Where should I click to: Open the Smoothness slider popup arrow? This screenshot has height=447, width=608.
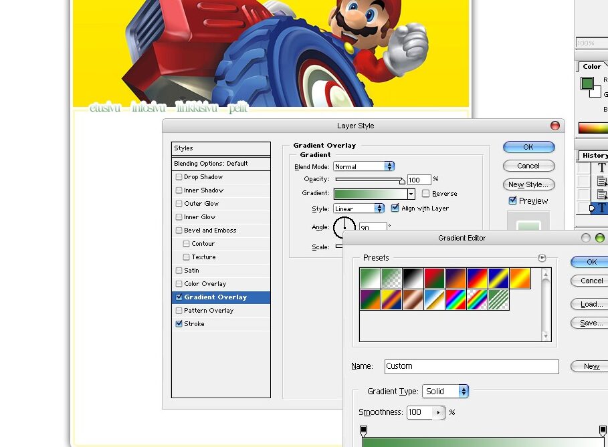click(439, 412)
